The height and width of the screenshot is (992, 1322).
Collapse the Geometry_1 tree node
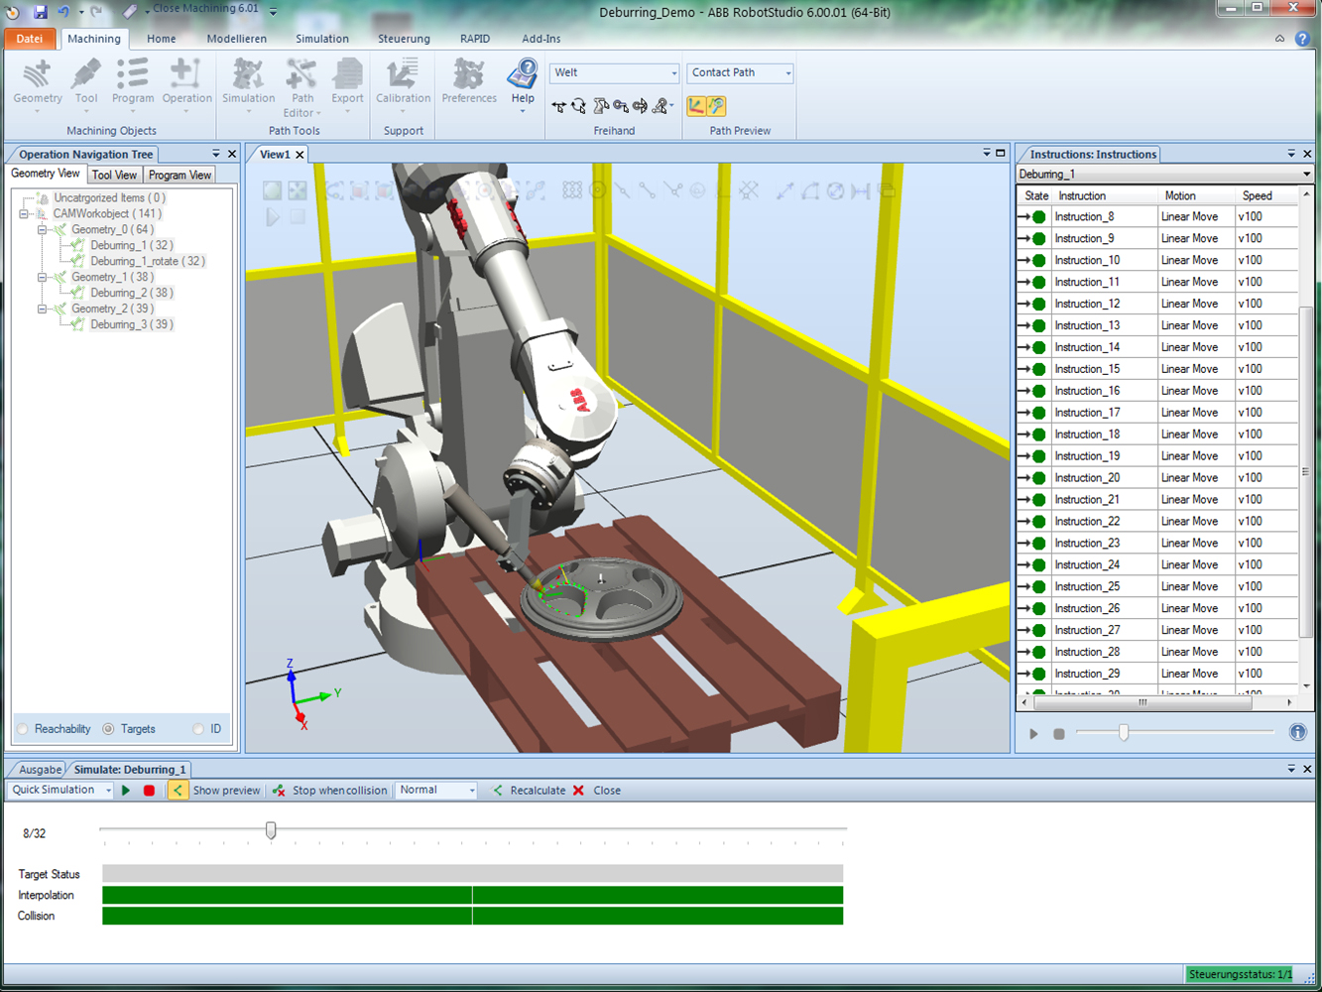(x=43, y=278)
